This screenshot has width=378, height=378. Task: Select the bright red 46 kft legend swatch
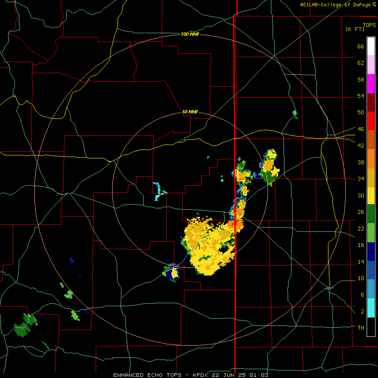tap(371, 121)
